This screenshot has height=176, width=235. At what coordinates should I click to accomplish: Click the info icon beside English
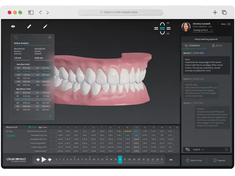[x=226, y=150]
